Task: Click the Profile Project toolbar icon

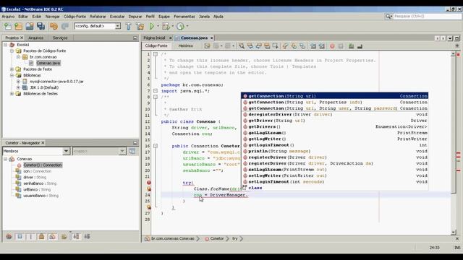Action: click(x=180, y=26)
